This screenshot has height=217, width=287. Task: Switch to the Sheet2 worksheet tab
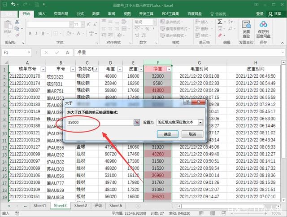pos(80,205)
